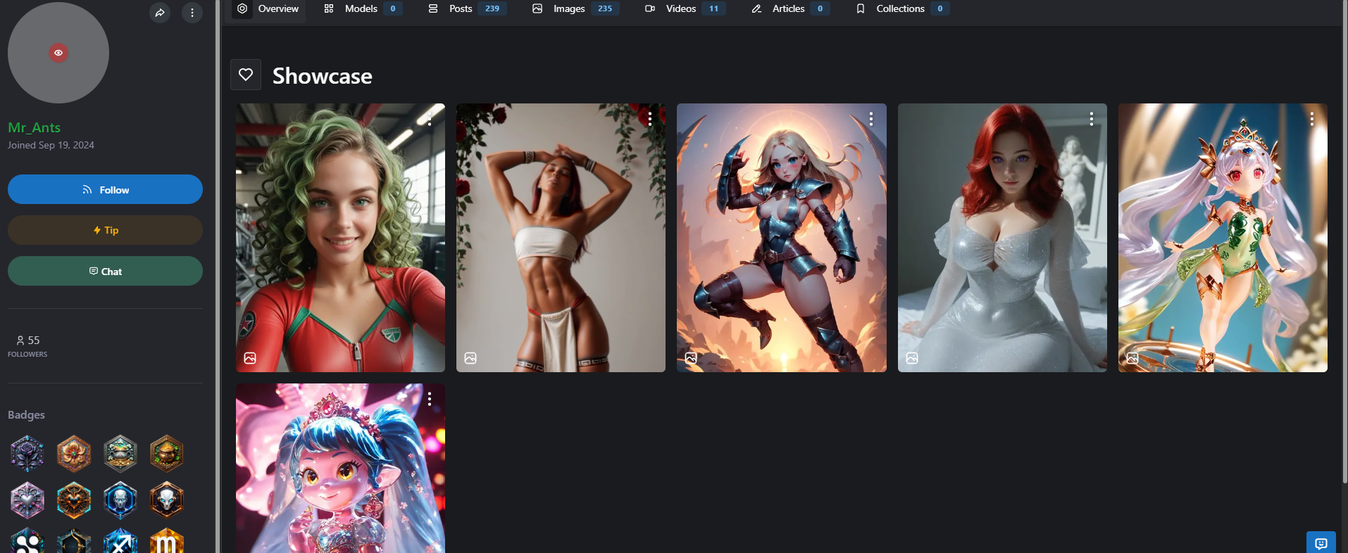Click the Mr_Ants username
This screenshot has width=1348, height=553.
click(x=35, y=127)
